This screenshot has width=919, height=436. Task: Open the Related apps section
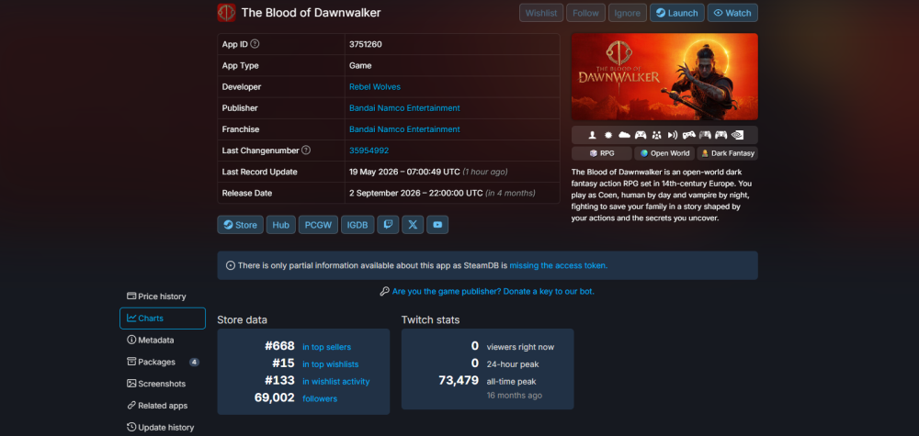pyautogui.click(x=163, y=406)
